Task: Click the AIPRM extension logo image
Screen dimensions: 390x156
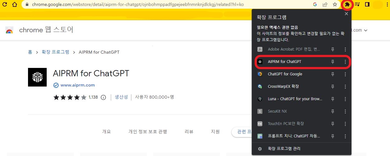Action: click(37, 77)
